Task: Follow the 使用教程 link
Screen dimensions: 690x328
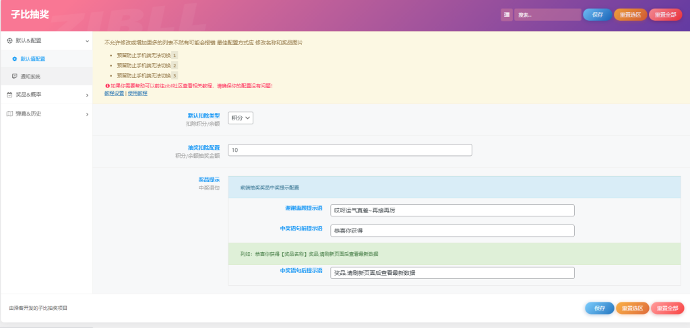Action: pyautogui.click(x=137, y=93)
